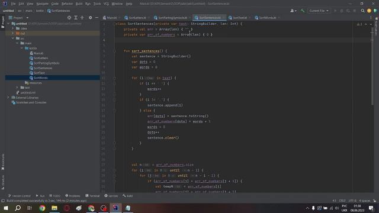Expand the out folder
Image resolution: width=379 pixels, height=213 pixels.
pos(13,33)
